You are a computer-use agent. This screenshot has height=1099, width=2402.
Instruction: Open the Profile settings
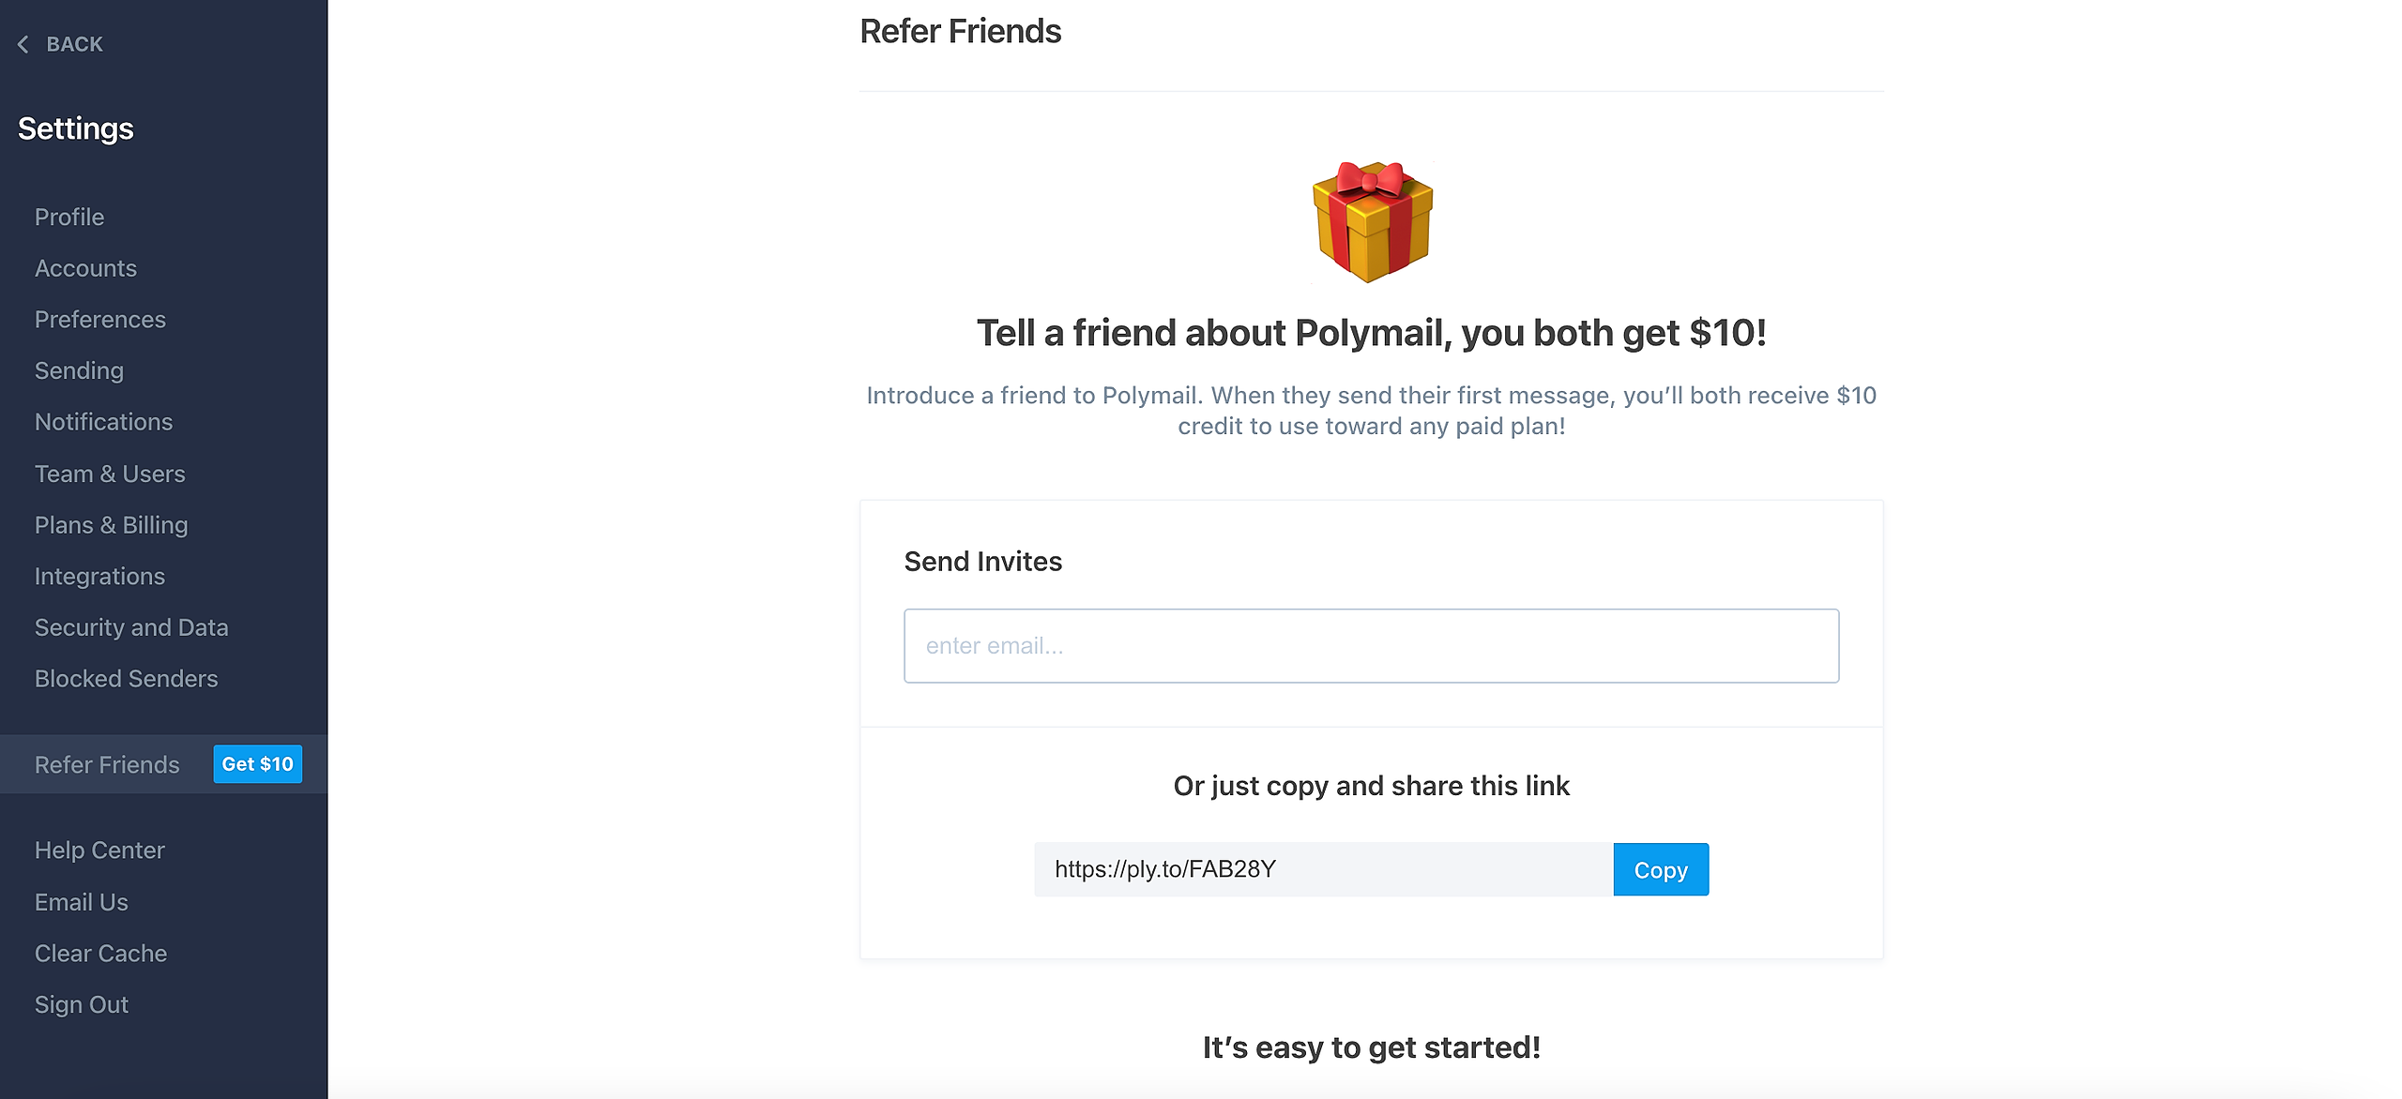click(x=69, y=217)
